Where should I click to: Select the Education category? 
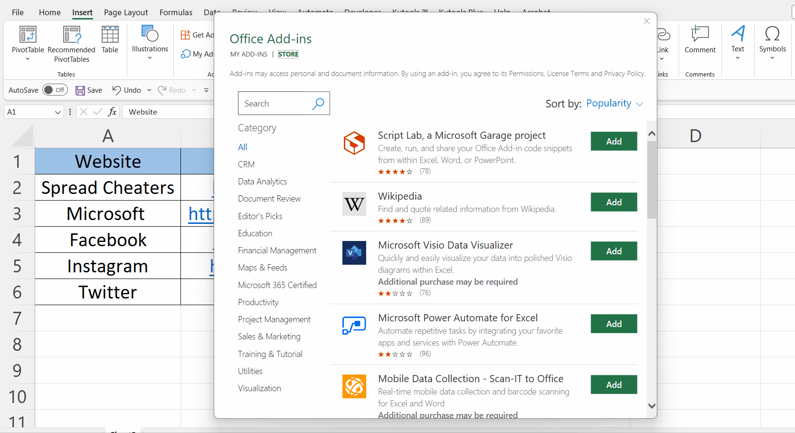(x=255, y=233)
